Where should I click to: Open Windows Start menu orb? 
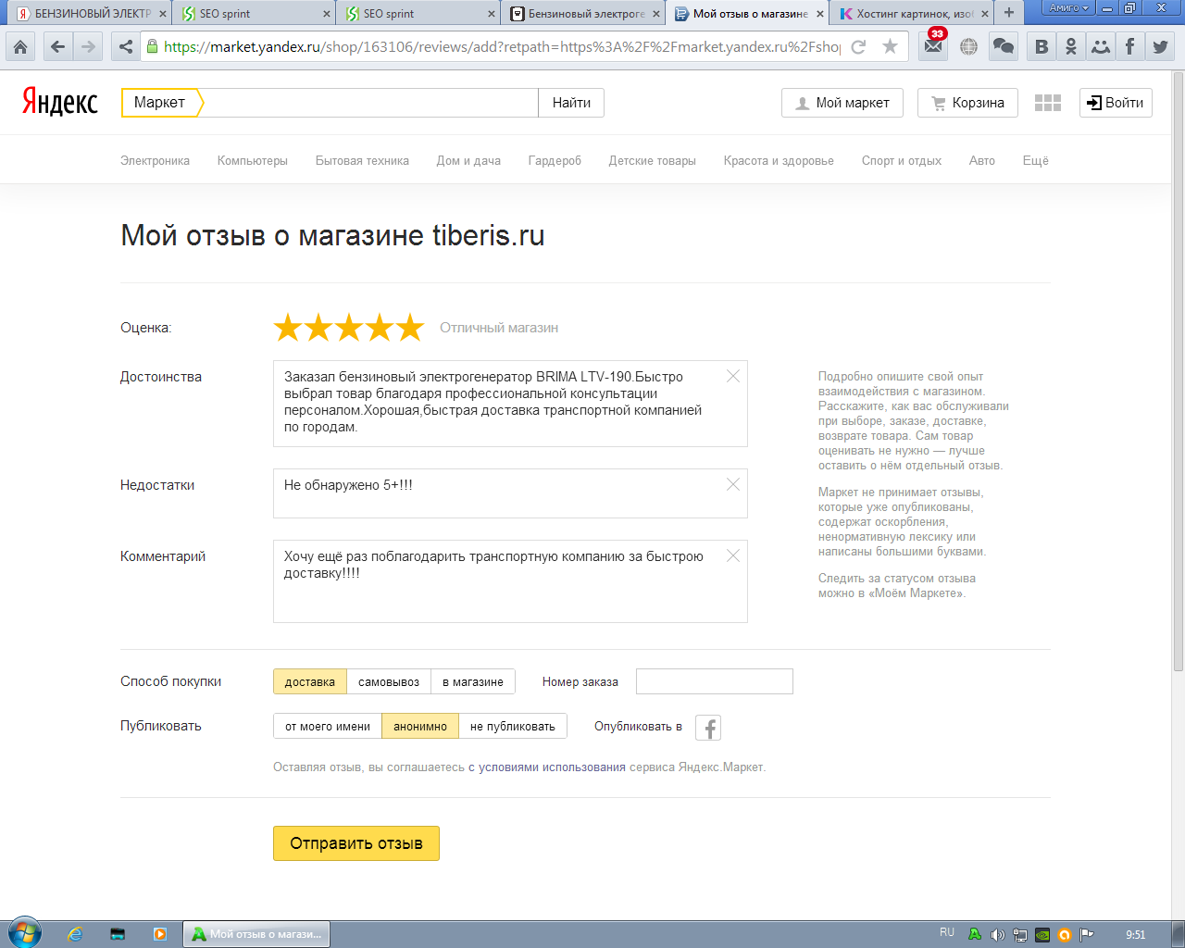click(x=24, y=933)
